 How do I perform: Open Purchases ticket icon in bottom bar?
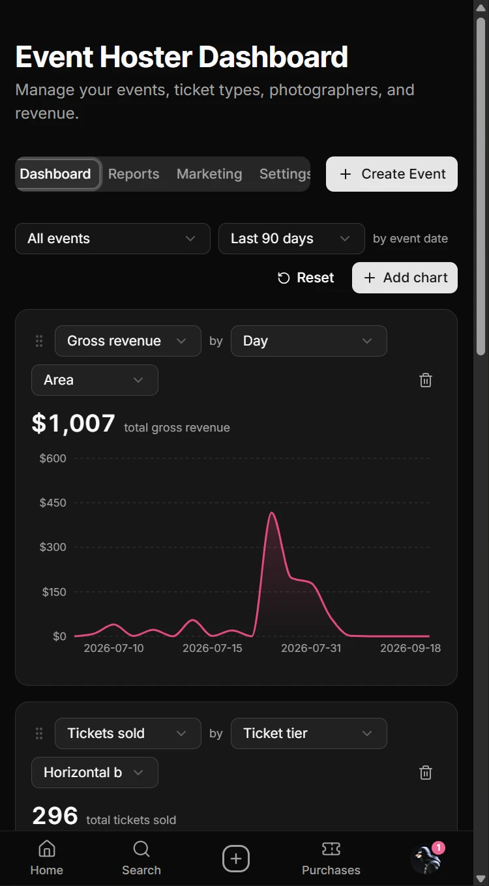(x=331, y=858)
